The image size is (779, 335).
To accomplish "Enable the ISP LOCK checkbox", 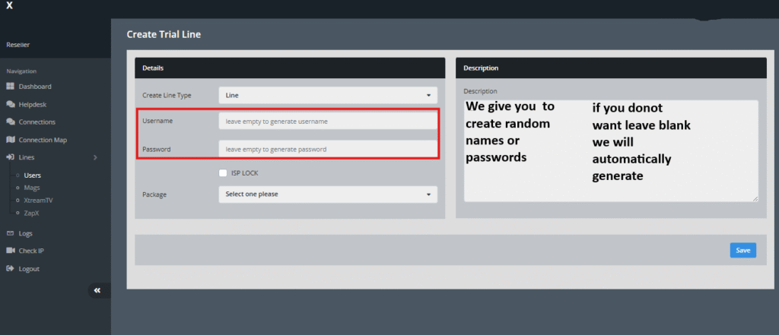I will (223, 173).
